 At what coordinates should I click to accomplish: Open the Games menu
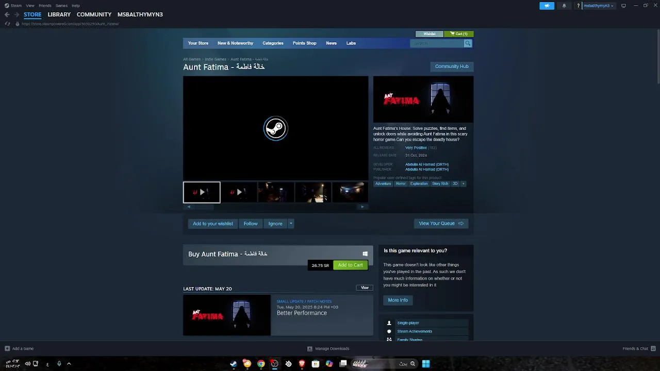click(x=61, y=6)
